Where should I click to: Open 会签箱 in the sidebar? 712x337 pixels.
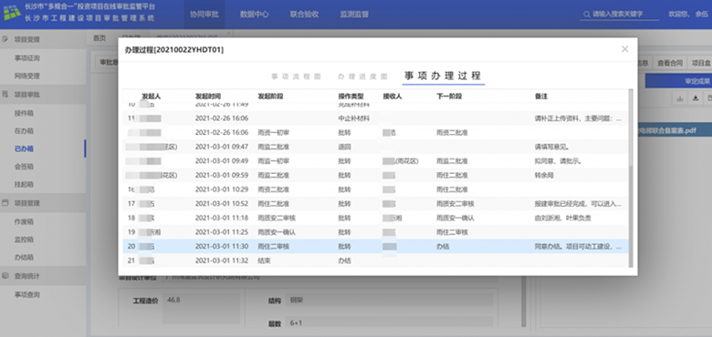pyautogui.click(x=24, y=167)
